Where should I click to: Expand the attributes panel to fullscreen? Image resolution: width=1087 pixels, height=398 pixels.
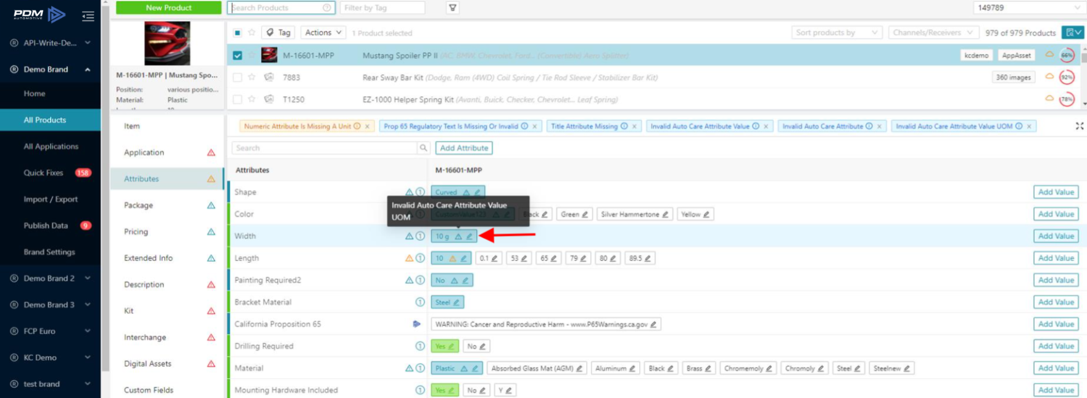(x=1079, y=126)
